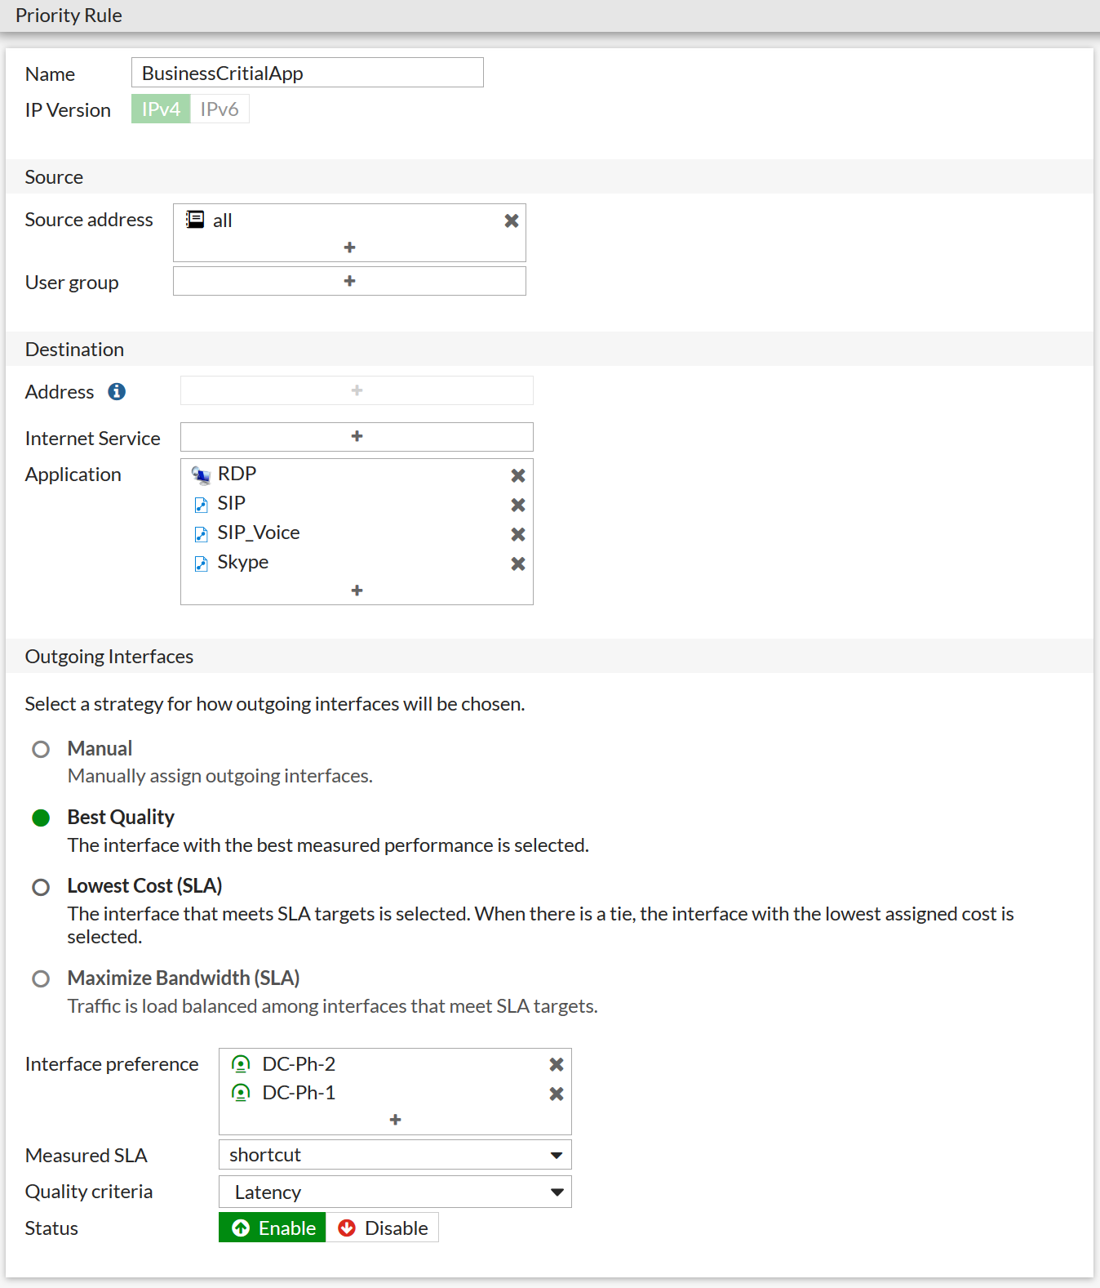Remove the RDP application entry

(x=517, y=475)
